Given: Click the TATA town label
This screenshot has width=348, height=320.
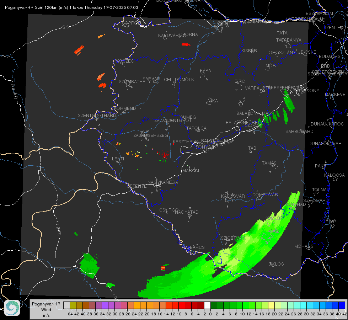Looking at the screenshot, I should click(x=282, y=33).
